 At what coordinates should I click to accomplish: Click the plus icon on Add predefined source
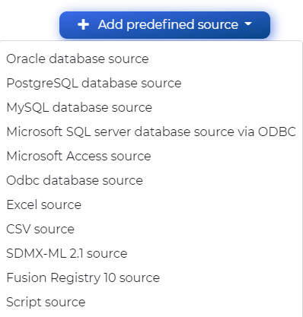pos(83,25)
